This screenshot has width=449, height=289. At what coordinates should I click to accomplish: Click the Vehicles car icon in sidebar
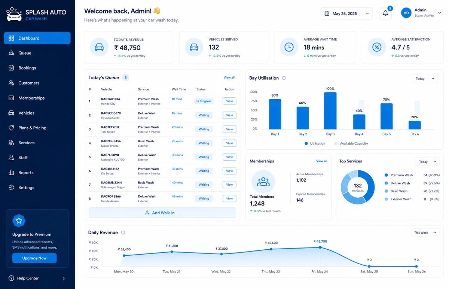click(11, 113)
